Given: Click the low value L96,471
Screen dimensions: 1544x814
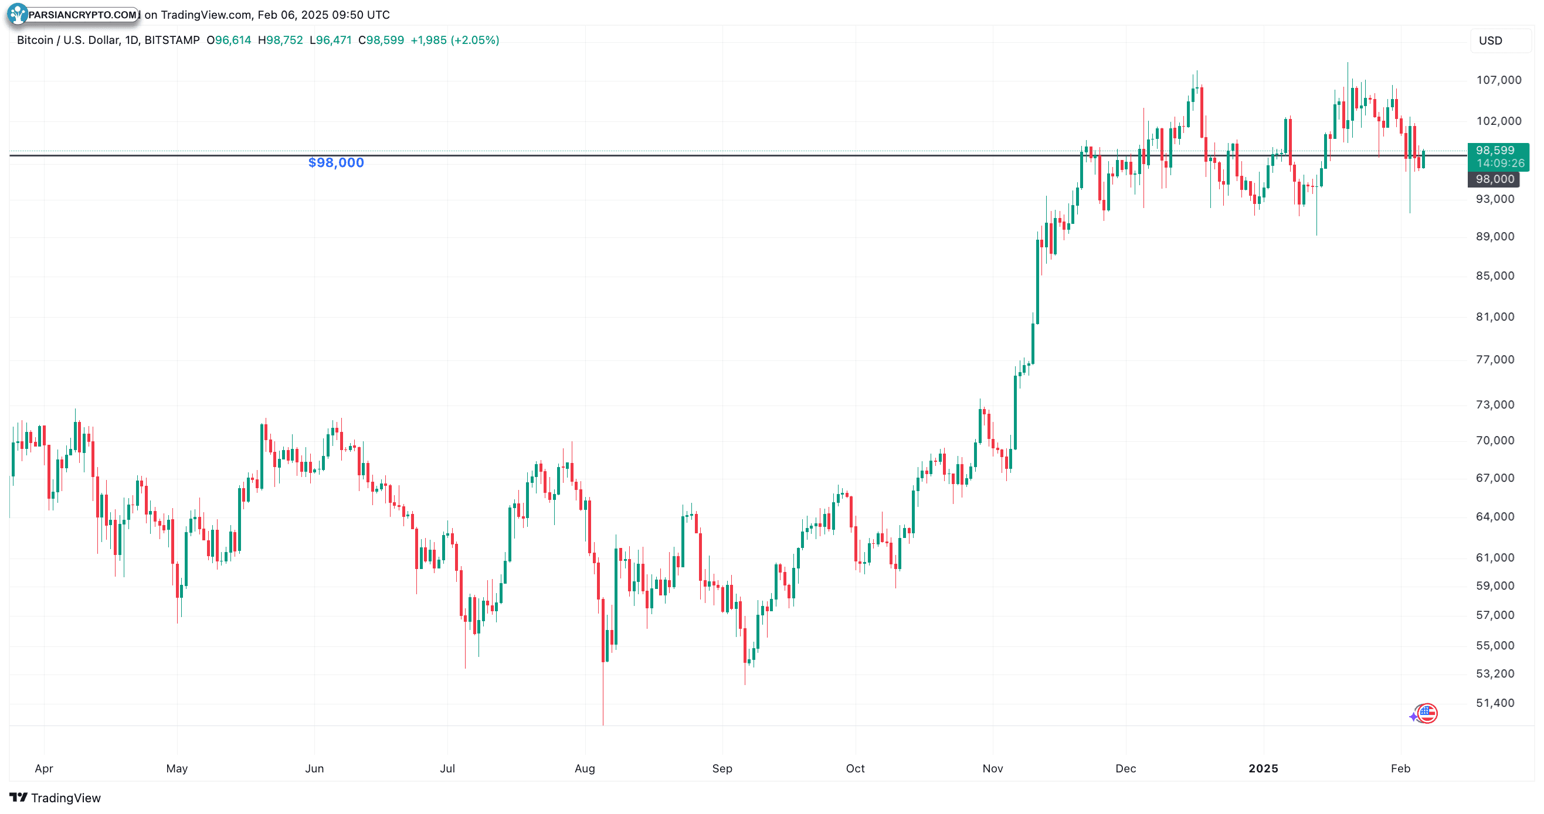Looking at the screenshot, I should tap(330, 40).
